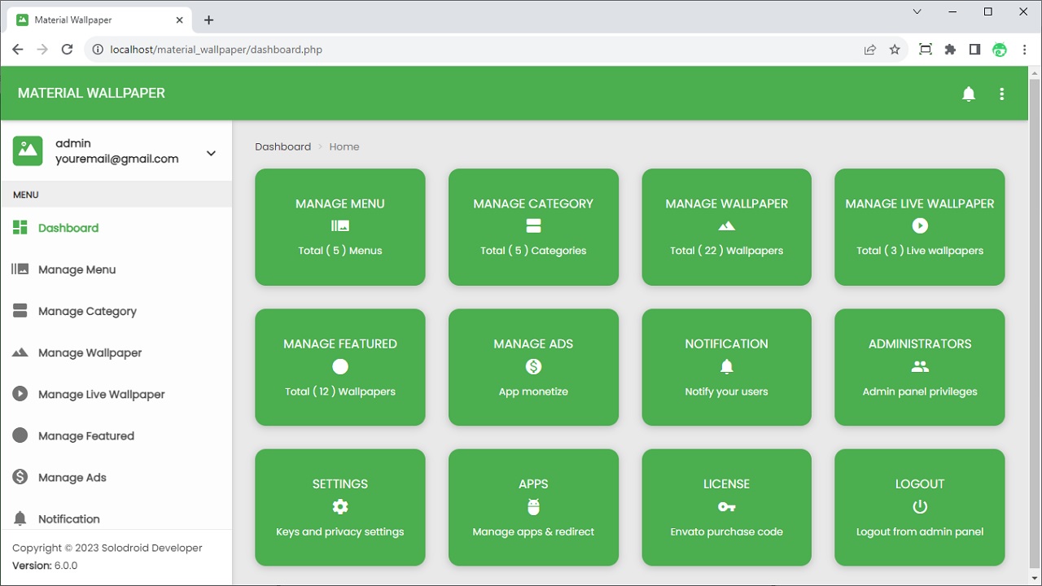Click 'Notify your users' text

pyautogui.click(x=726, y=391)
